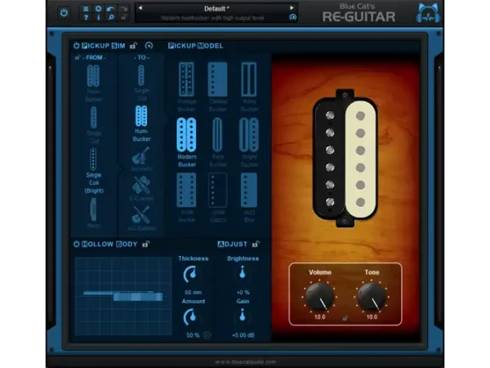Click the Brightness knob
The width and height of the screenshot is (490, 368).
(243, 273)
